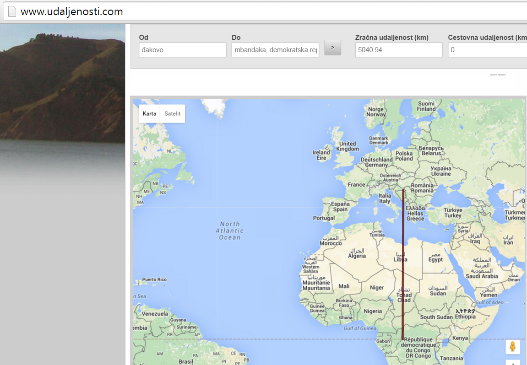Click Nigeria on the map
Viewport: 527px width, 365px height.
(x=373, y=311)
